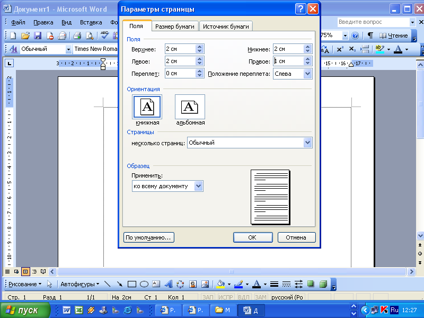Viewport: 424px width, 318px height.
Task: Run the ABC spelling check
Action: point(104,35)
